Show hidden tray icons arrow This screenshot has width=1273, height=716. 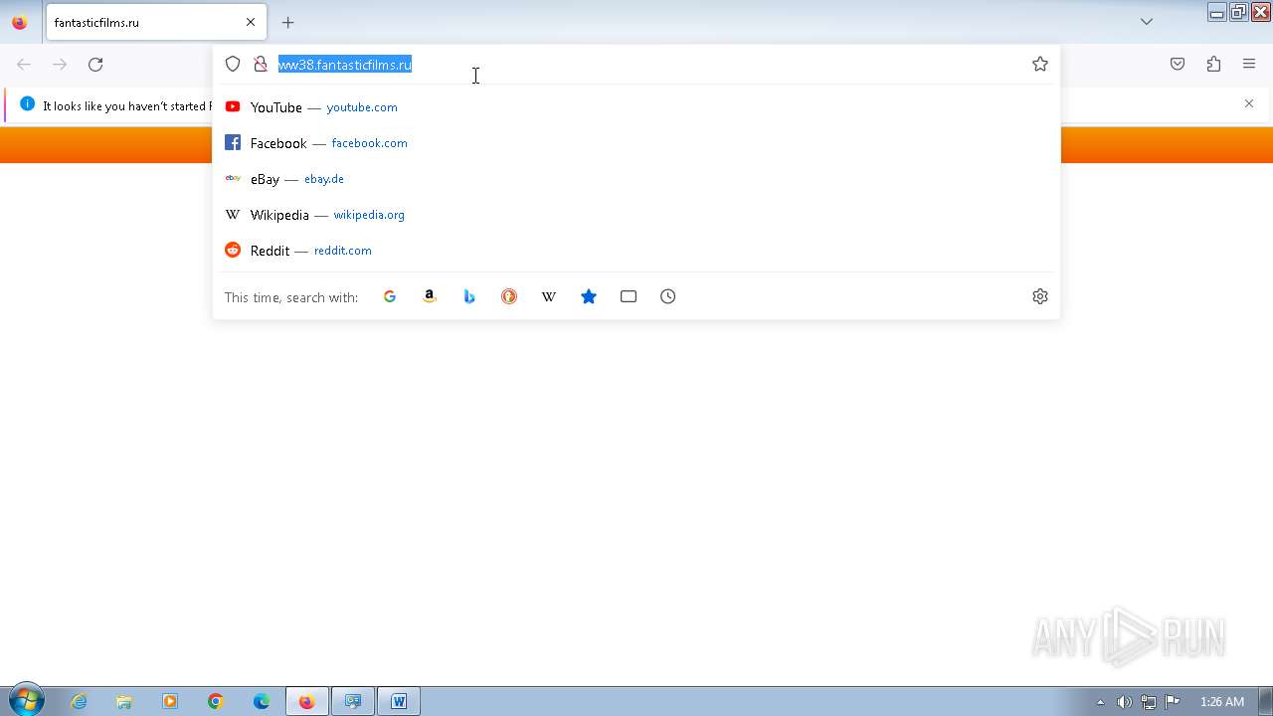[1100, 702]
